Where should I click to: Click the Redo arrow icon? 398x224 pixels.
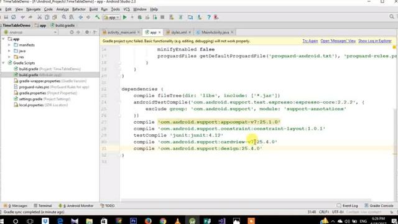click(30, 17)
